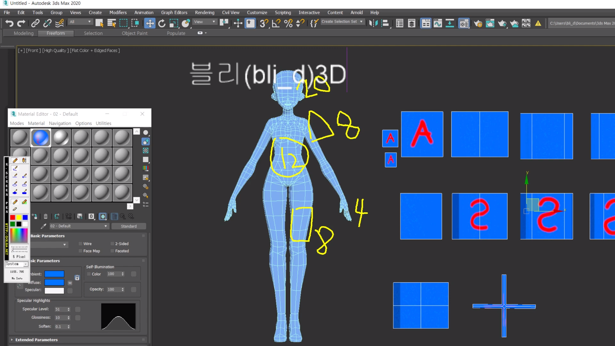
Task: Select the Rotate tool
Action: click(162, 23)
